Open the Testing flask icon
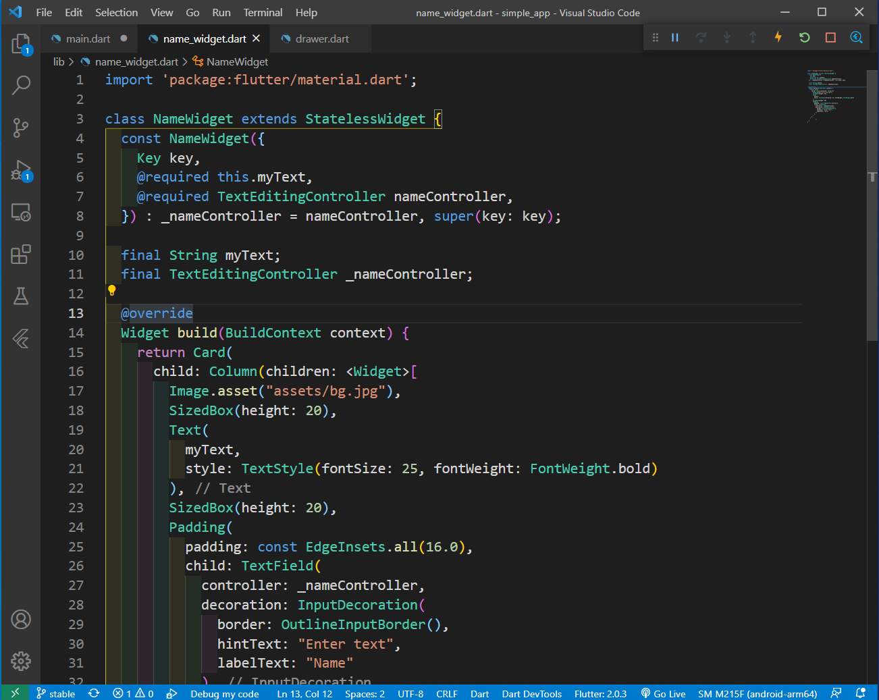This screenshot has height=700, width=879. click(21, 296)
